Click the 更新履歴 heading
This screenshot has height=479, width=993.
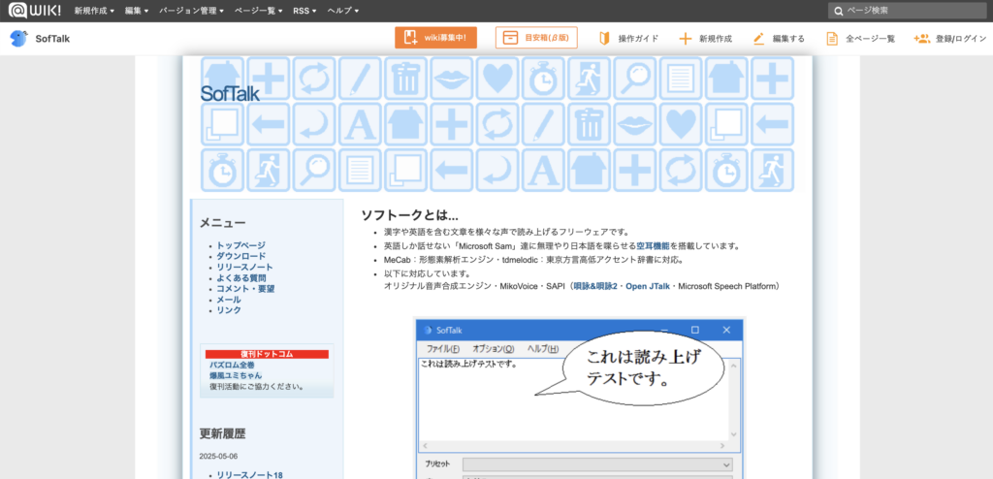pos(222,434)
